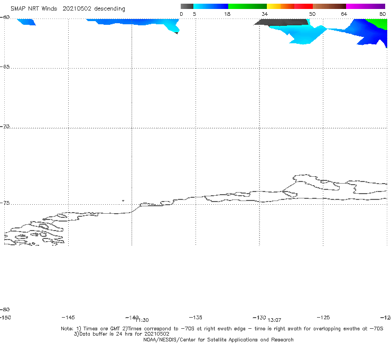Image resolution: width=391 pixels, height=343 pixels.
Task: Click the 'Data buffer is 24 hrs' note
Action: pos(122,334)
